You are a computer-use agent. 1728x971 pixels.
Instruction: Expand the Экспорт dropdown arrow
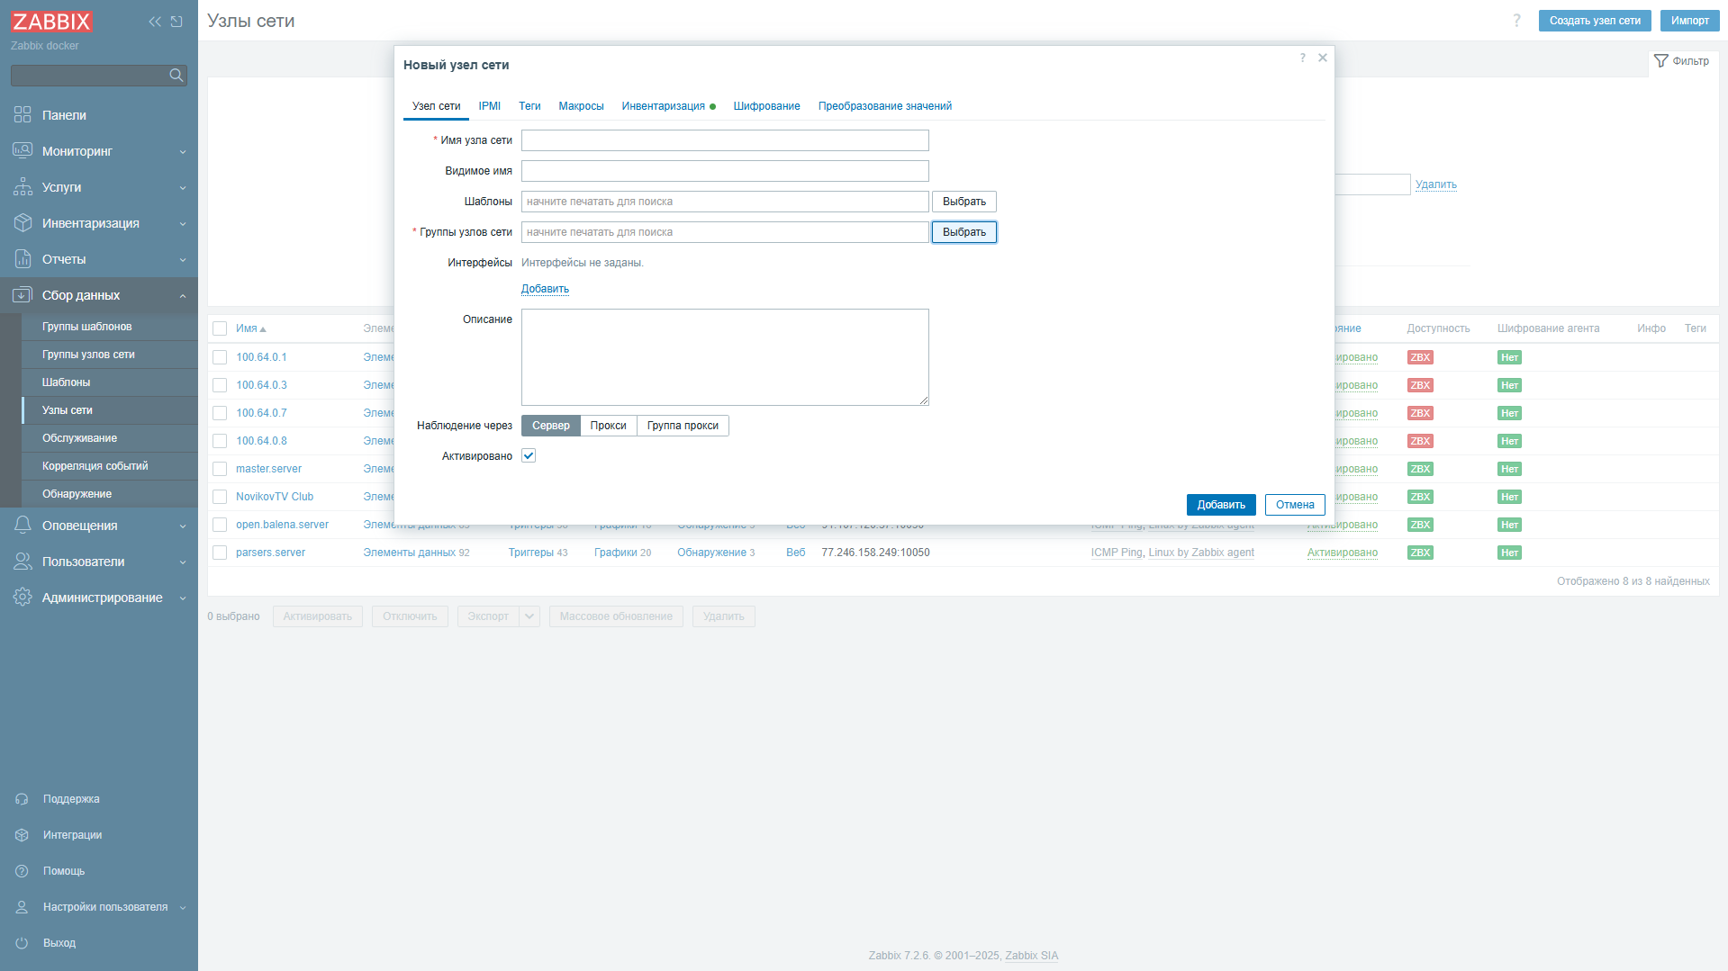pyautogui.click(x=530, y=616)
